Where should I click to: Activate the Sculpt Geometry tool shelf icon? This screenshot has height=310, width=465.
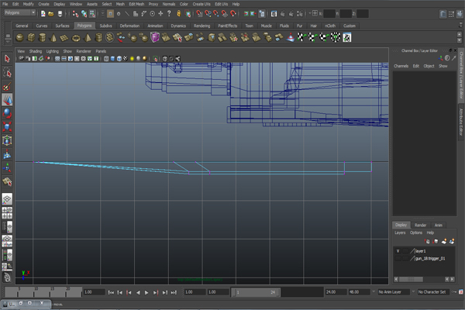(x=291, y=38)
